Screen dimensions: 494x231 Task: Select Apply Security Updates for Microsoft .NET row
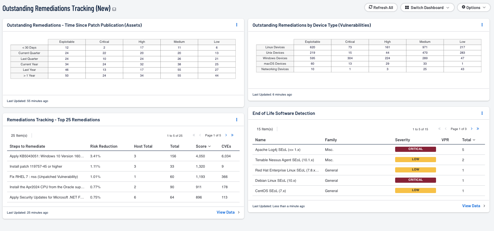coord(123,197)
